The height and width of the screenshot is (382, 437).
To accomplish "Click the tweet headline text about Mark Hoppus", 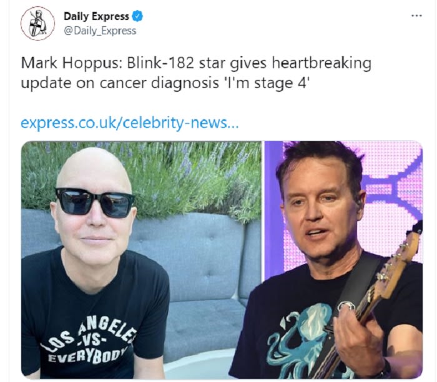I will coord(196,73).
